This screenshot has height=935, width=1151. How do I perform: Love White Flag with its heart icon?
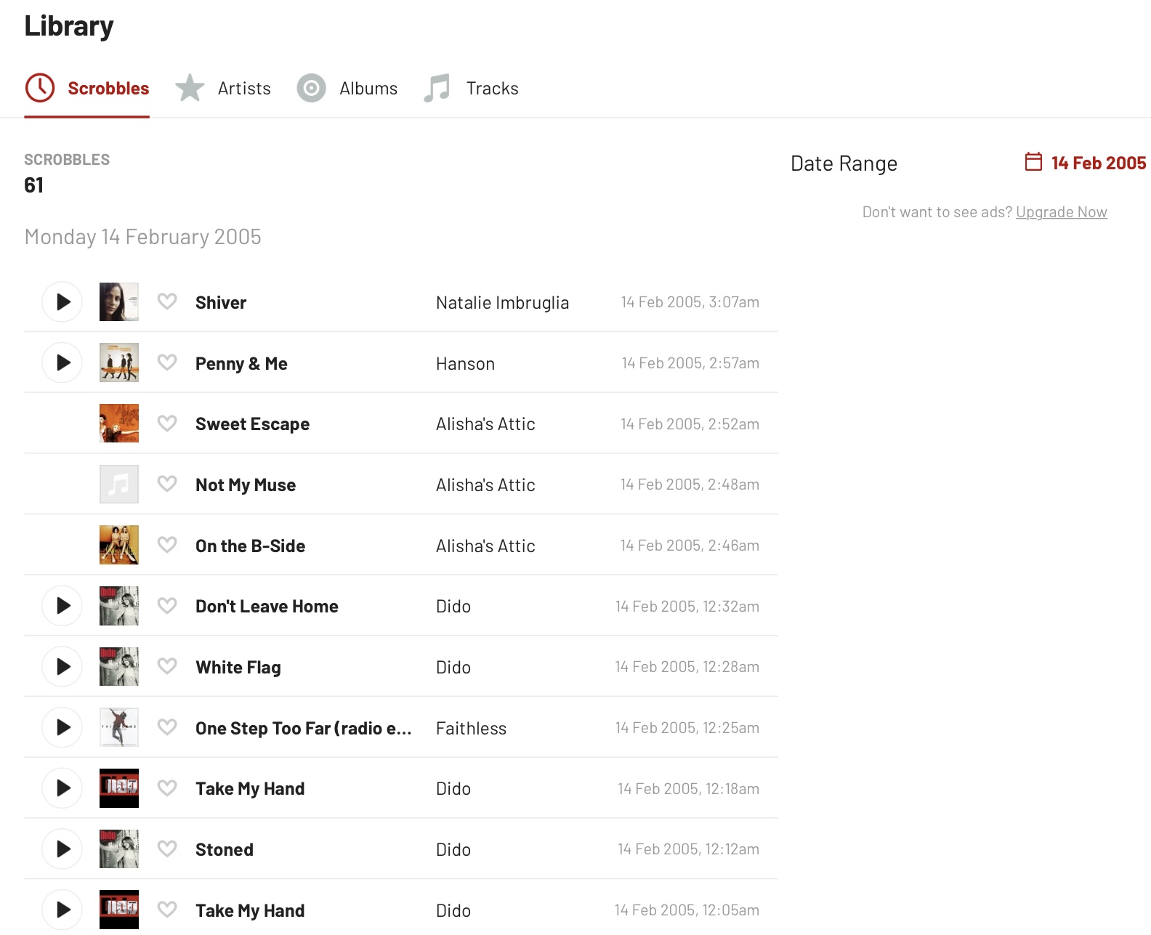click(x=167, y=666)
